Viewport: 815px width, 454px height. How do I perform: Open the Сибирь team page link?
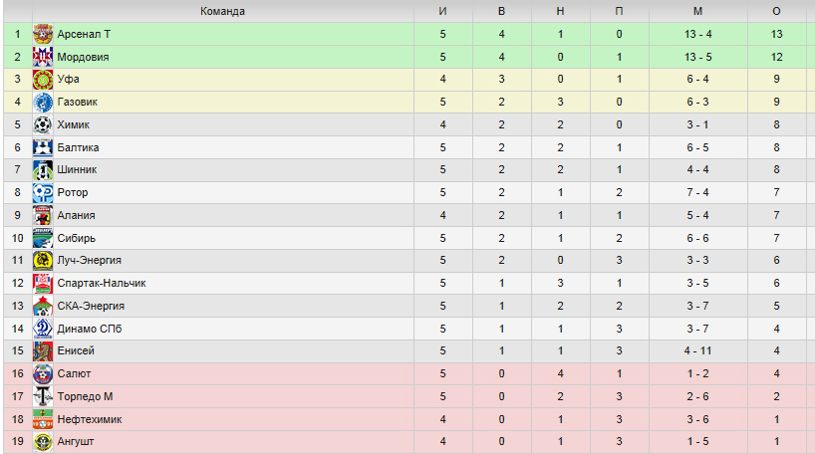pos(77,238)
